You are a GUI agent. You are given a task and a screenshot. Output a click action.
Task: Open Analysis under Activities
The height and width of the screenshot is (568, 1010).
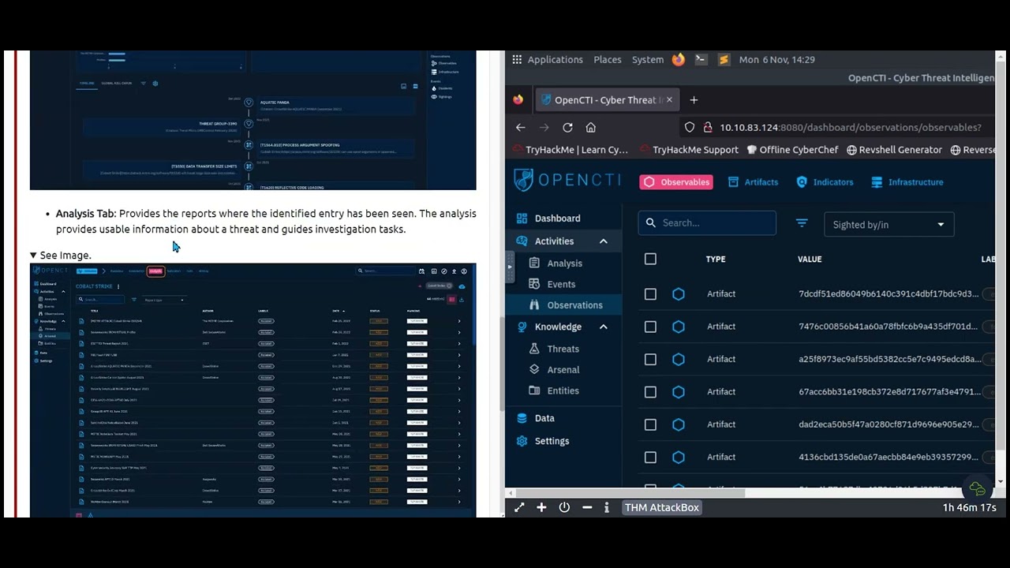[563, 263]
